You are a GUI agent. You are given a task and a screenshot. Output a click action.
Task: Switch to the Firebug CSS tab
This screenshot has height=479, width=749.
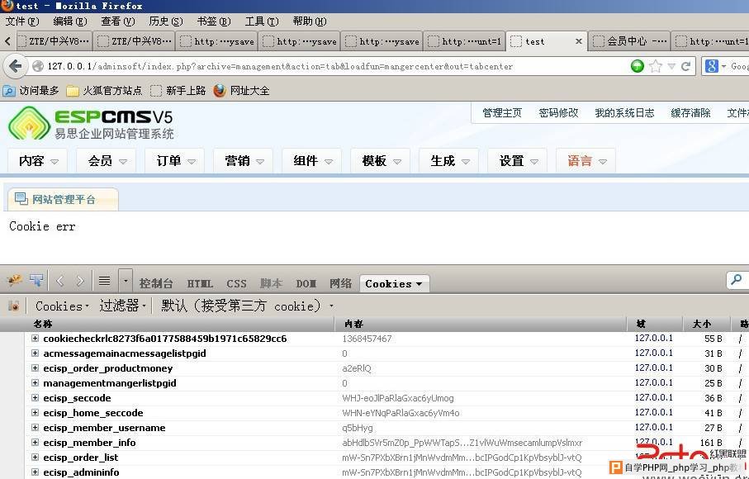pos(236,283)
